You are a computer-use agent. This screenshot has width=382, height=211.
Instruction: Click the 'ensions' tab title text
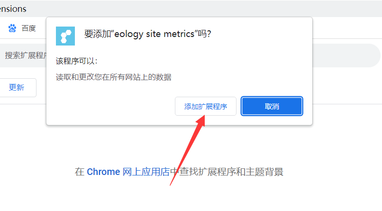13,9
